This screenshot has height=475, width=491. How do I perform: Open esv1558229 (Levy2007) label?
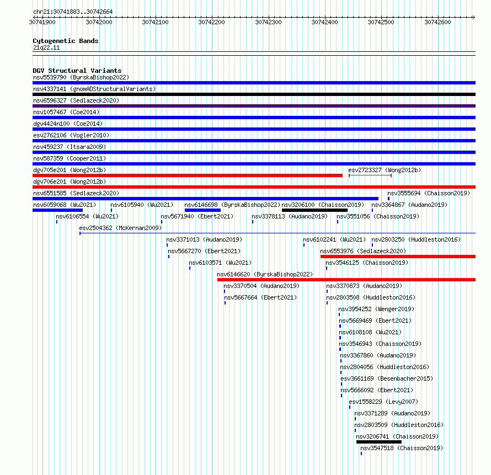click(x=383, y=402)
